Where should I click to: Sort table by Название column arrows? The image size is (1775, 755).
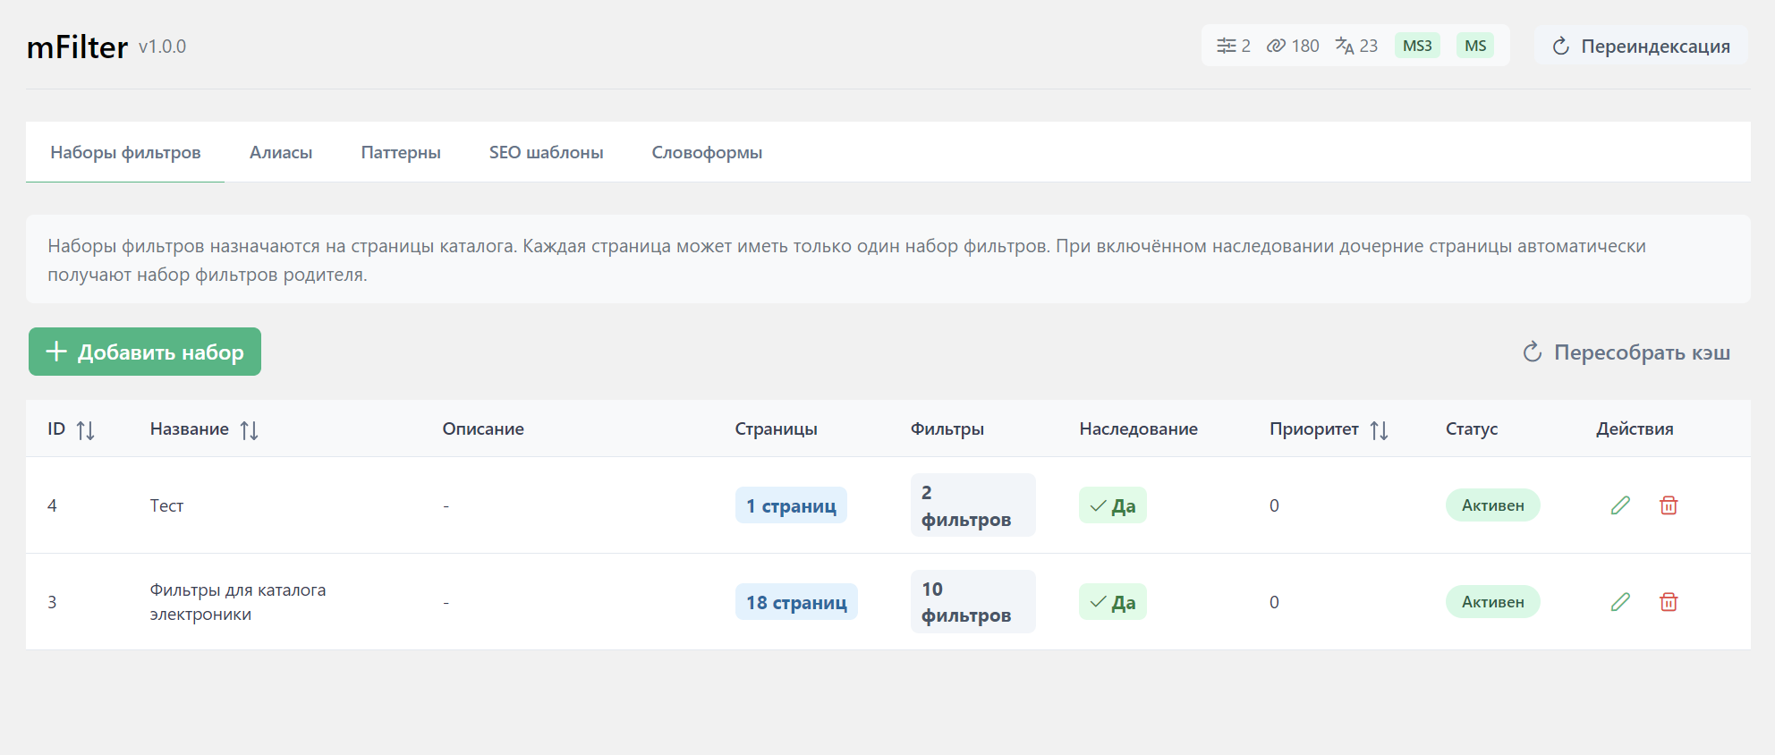pos(250,430)
